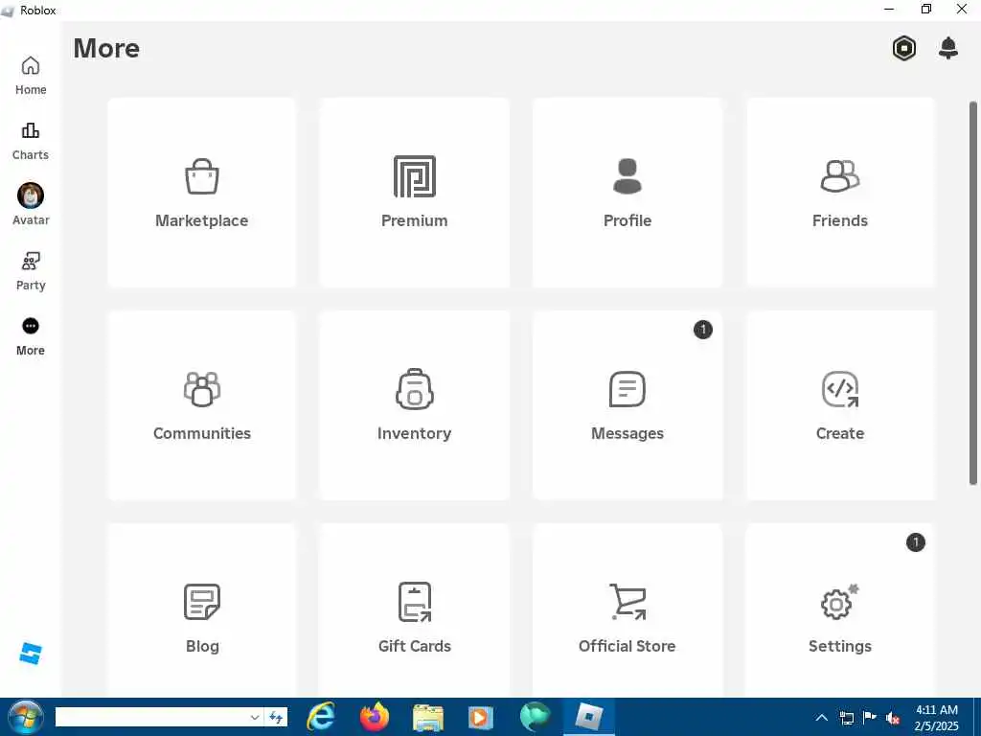Image resolution: width=981 pixels, height=736 pixels.
Task: Launch Firefox from the taskbar
Action: [x=375, y=717]
